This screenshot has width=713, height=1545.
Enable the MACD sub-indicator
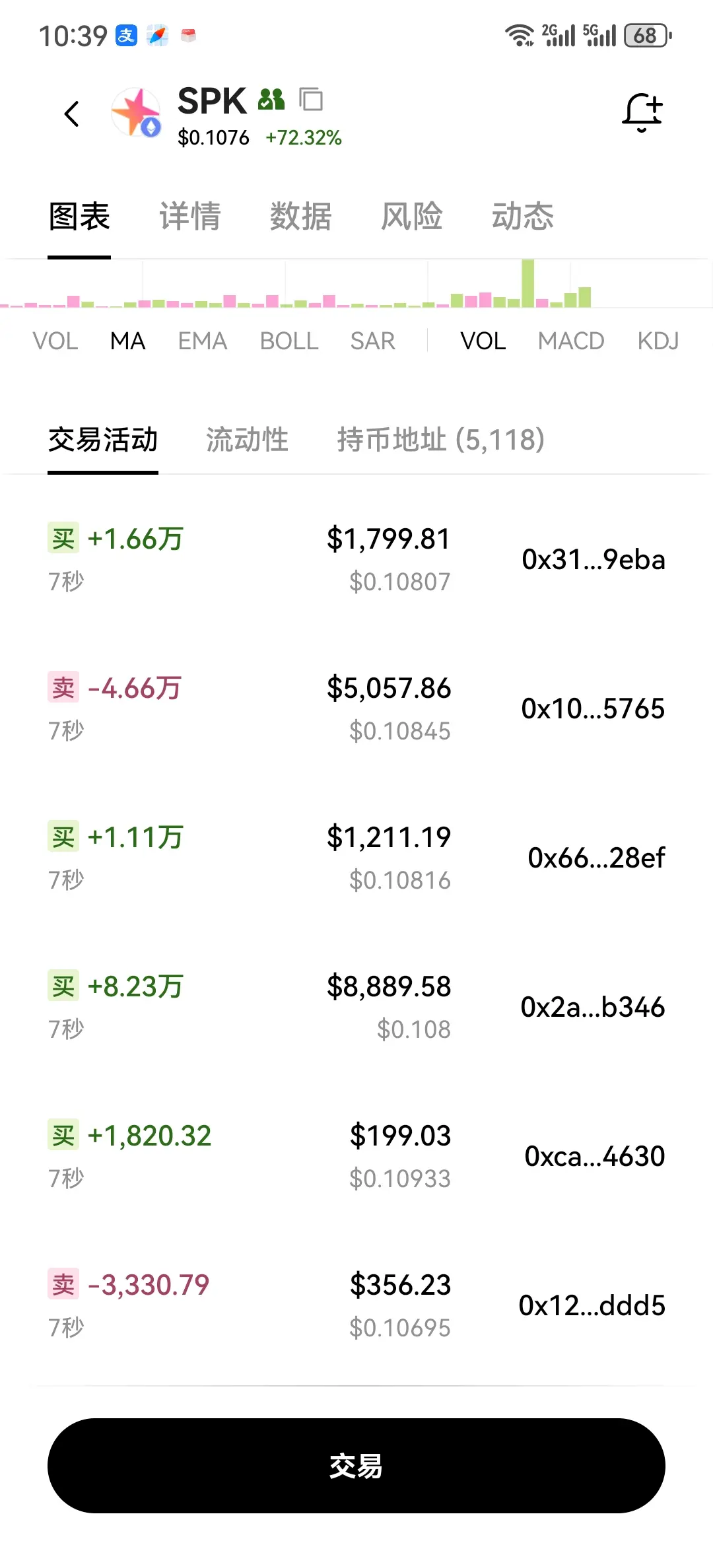pos(571,341)
